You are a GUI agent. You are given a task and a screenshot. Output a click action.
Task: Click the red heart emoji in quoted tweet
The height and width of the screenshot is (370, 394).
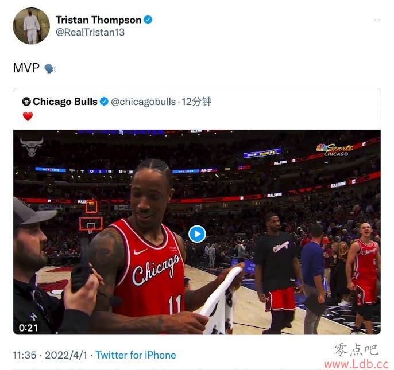coord(28,116)
